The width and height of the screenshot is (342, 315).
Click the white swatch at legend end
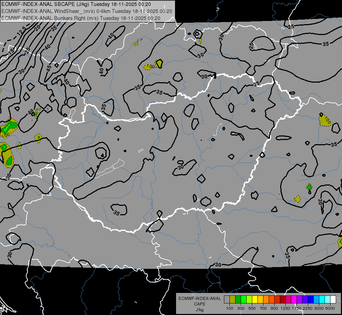pos(333,300)
